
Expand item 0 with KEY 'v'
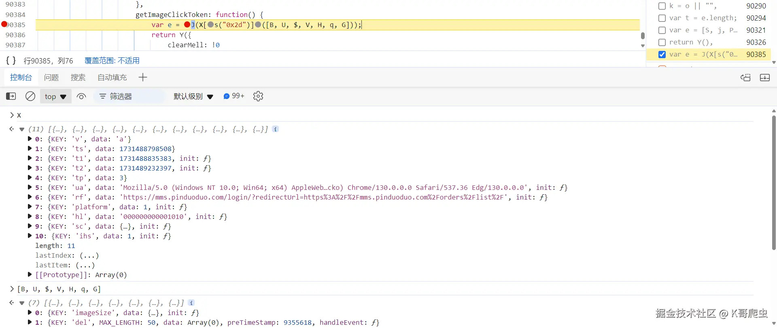pyautogui.click(x=30, y=139)
